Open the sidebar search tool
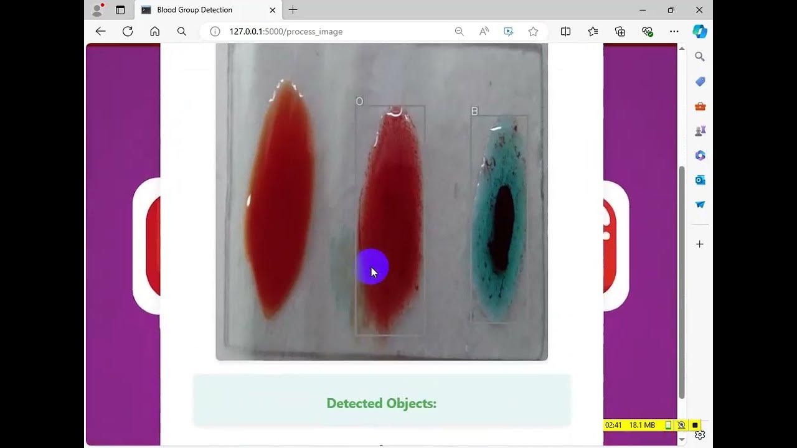Screen dimensions: 797x448 click(700, 57)
